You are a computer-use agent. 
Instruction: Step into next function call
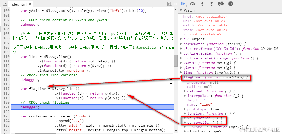(202, 4)
